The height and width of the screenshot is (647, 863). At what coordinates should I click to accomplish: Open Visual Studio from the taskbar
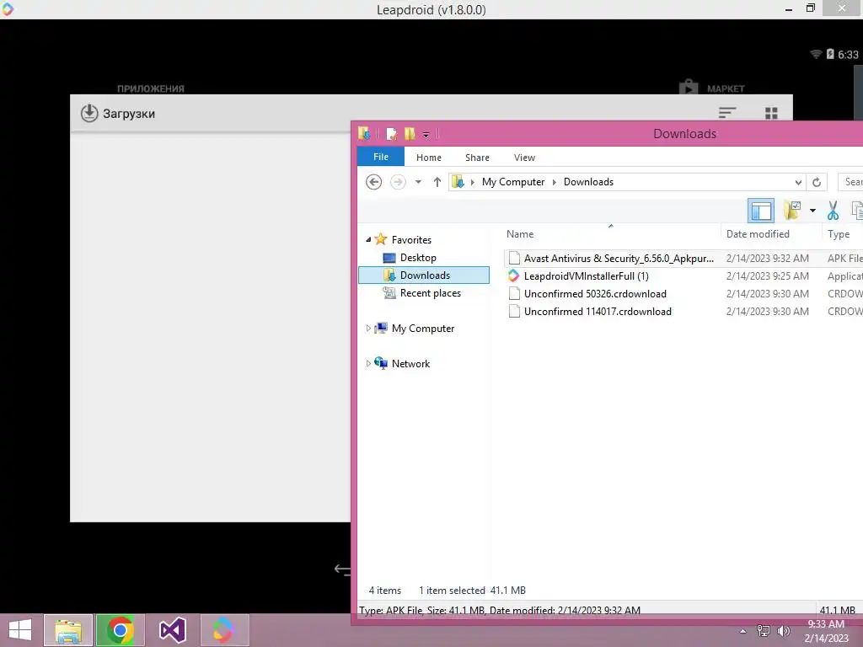[172, 630]
